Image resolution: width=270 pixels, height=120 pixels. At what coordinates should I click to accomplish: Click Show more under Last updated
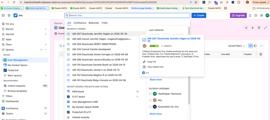155,80
